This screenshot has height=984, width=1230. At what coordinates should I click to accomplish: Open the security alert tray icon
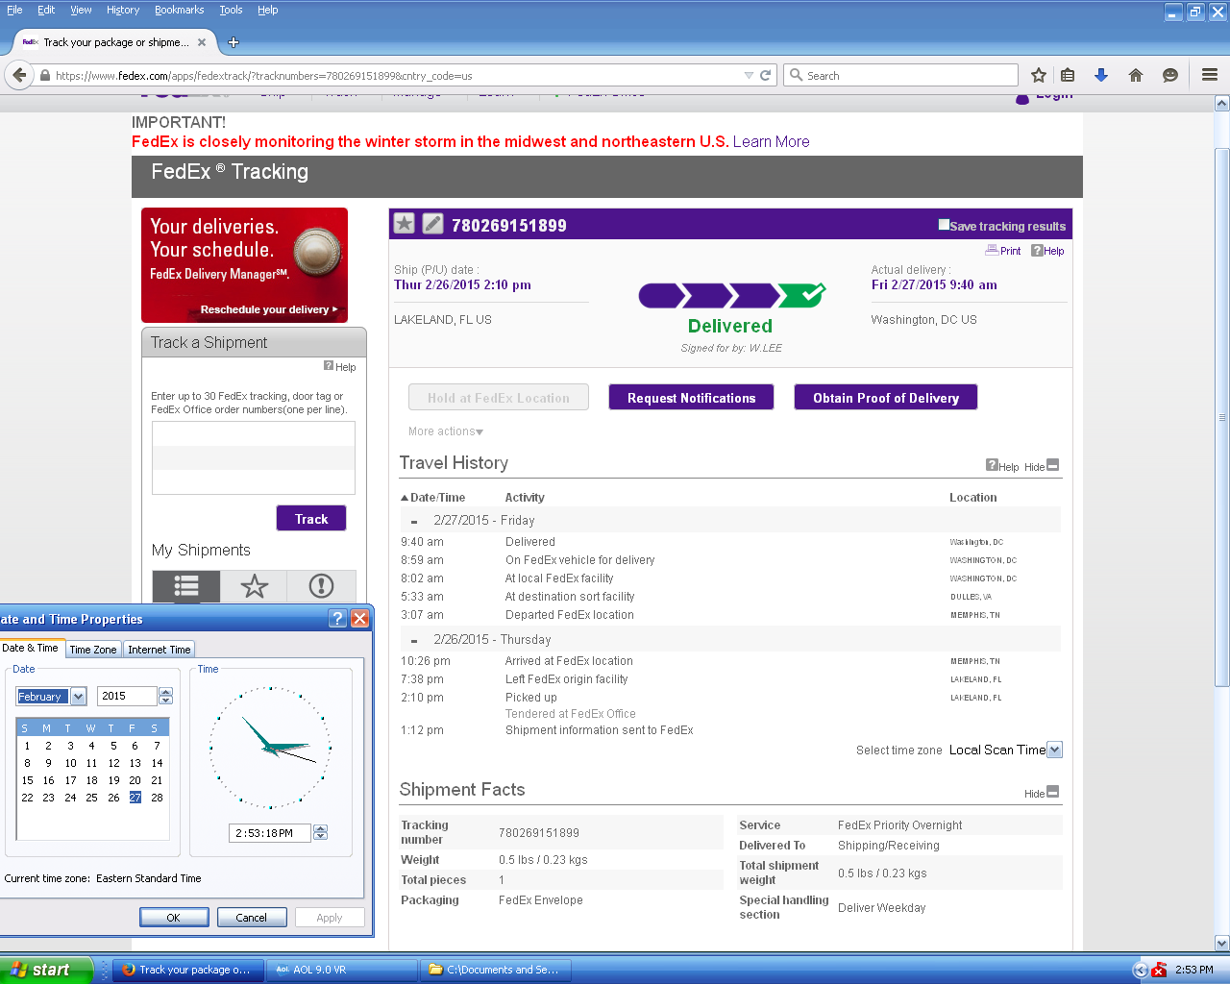click(1159, 970)
